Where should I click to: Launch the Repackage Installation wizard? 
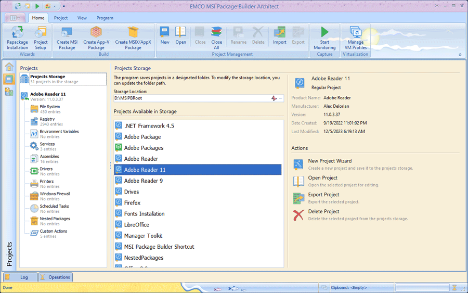coord(17,38)
